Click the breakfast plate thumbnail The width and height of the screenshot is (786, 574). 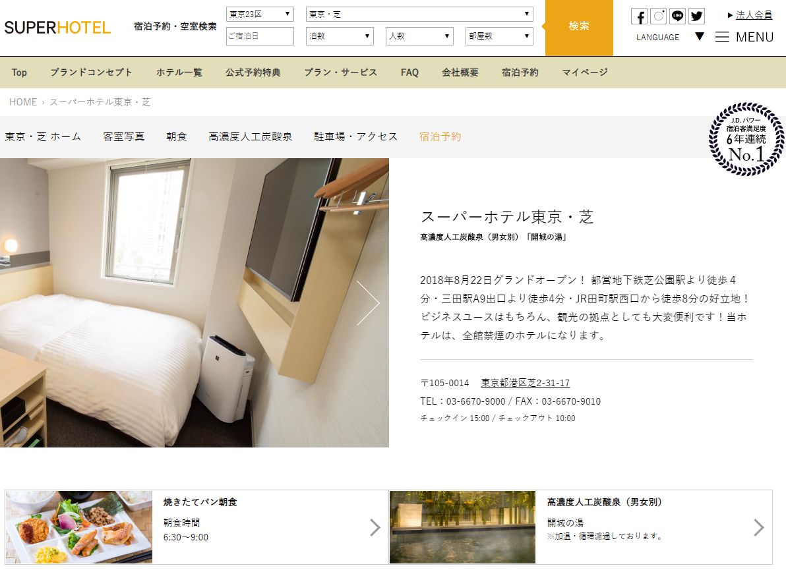[78, 527]
